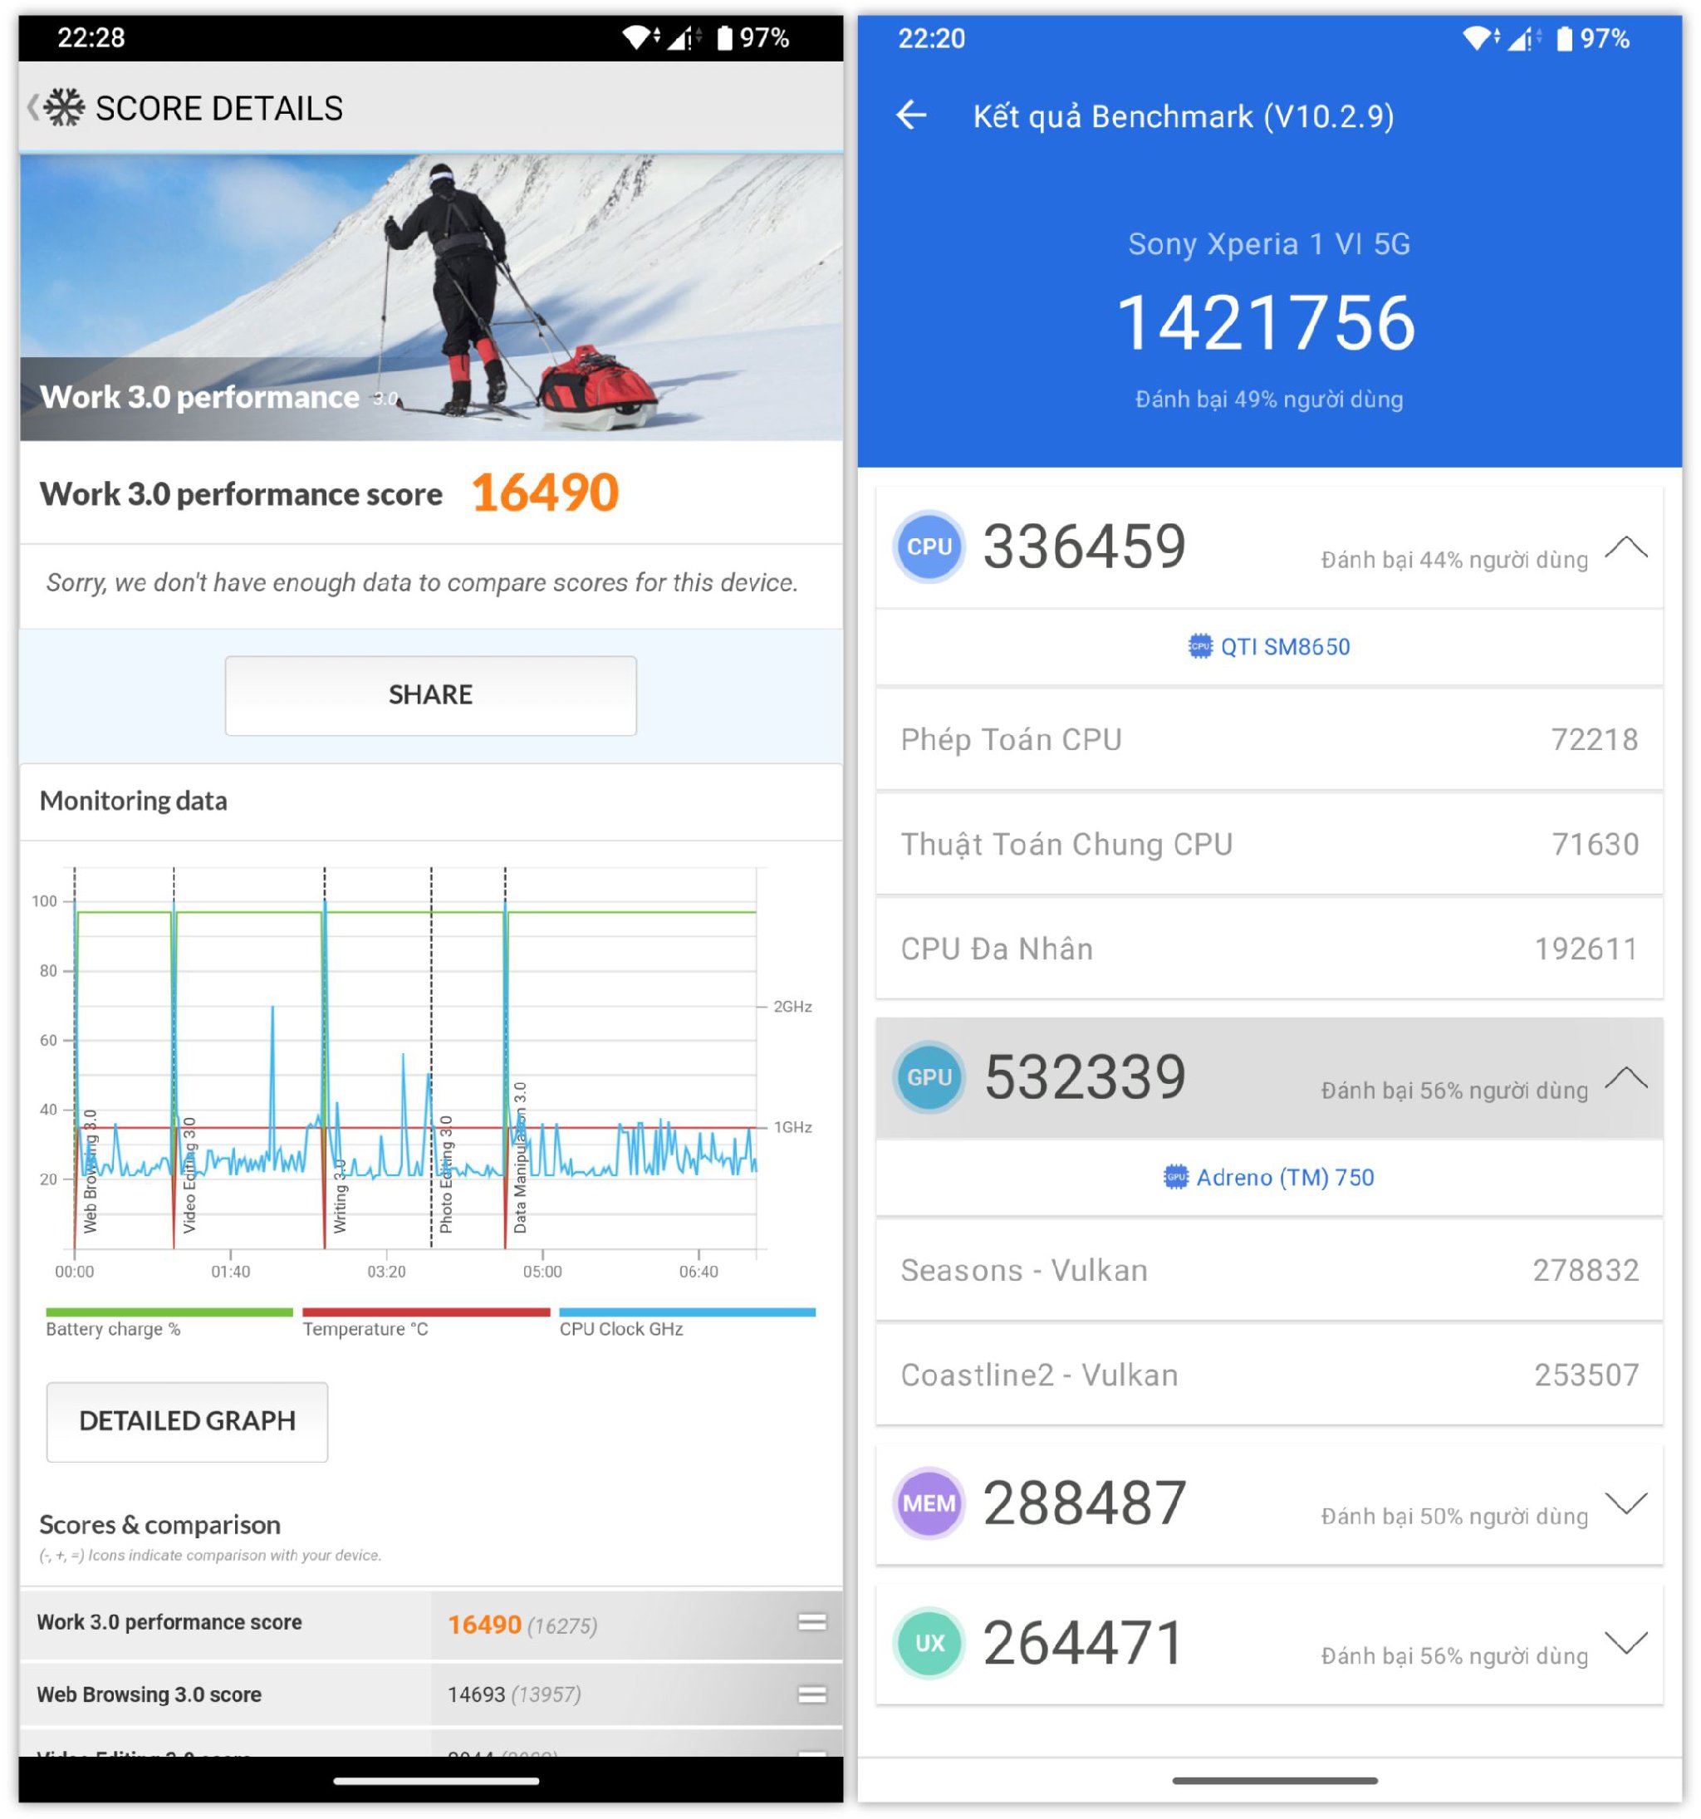This screenshot has height=1819, width=1701.
Task: Tap the UX score 264471
Action: tap(1084, 1643)
